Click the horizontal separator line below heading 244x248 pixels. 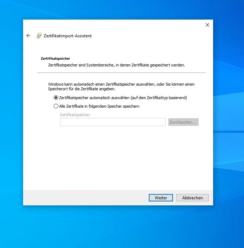pos(121,72)
